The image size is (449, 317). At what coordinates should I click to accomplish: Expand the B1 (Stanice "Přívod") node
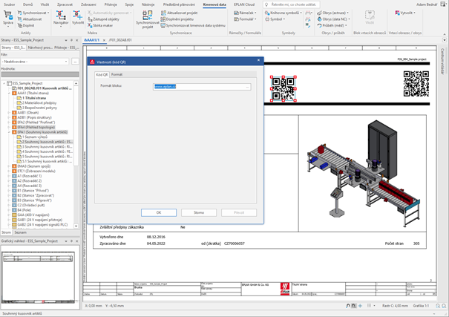(8, 189)
